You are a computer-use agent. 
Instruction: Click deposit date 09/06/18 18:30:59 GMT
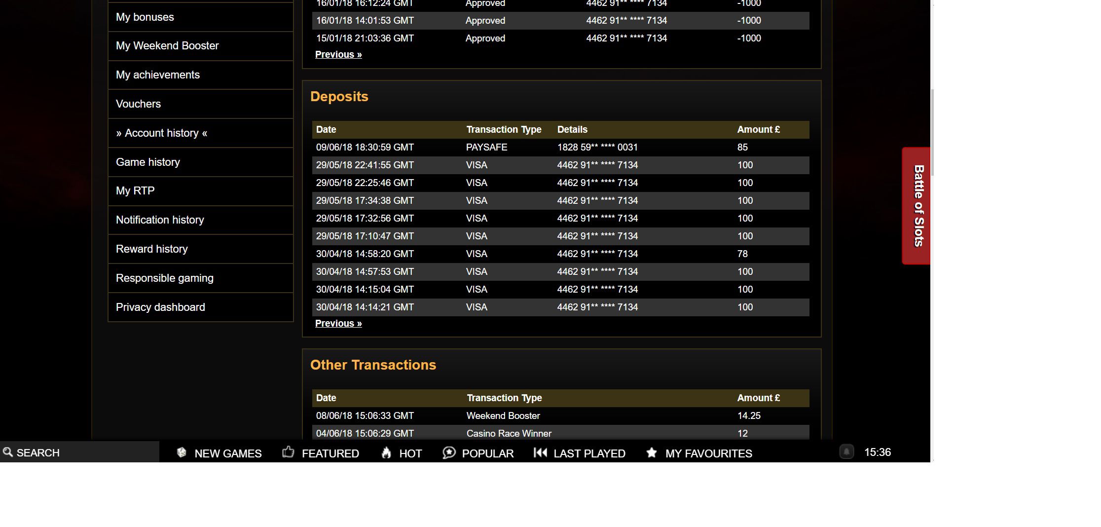pos(365,148)
